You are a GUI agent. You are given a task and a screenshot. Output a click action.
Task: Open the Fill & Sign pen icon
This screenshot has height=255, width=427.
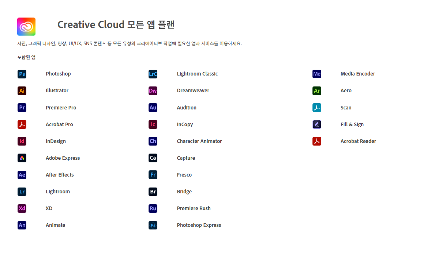point(317,124)
